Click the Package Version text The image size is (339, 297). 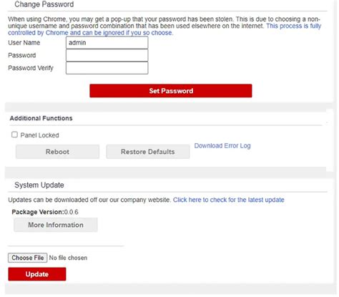click(45, 212)
